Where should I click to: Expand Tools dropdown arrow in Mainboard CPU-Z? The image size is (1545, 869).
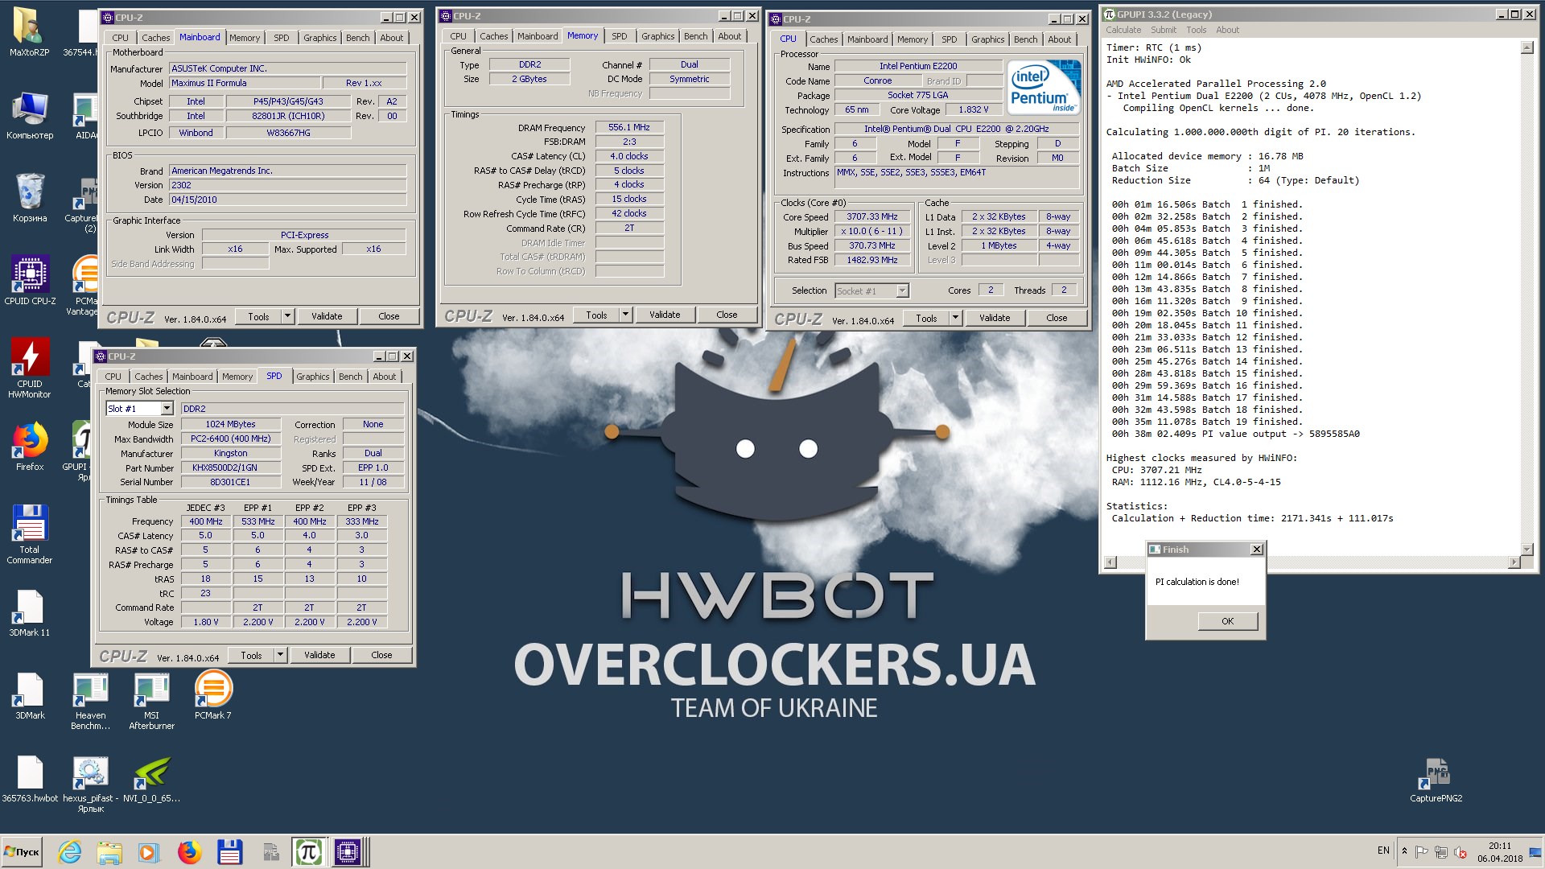(x=287, y=316)
